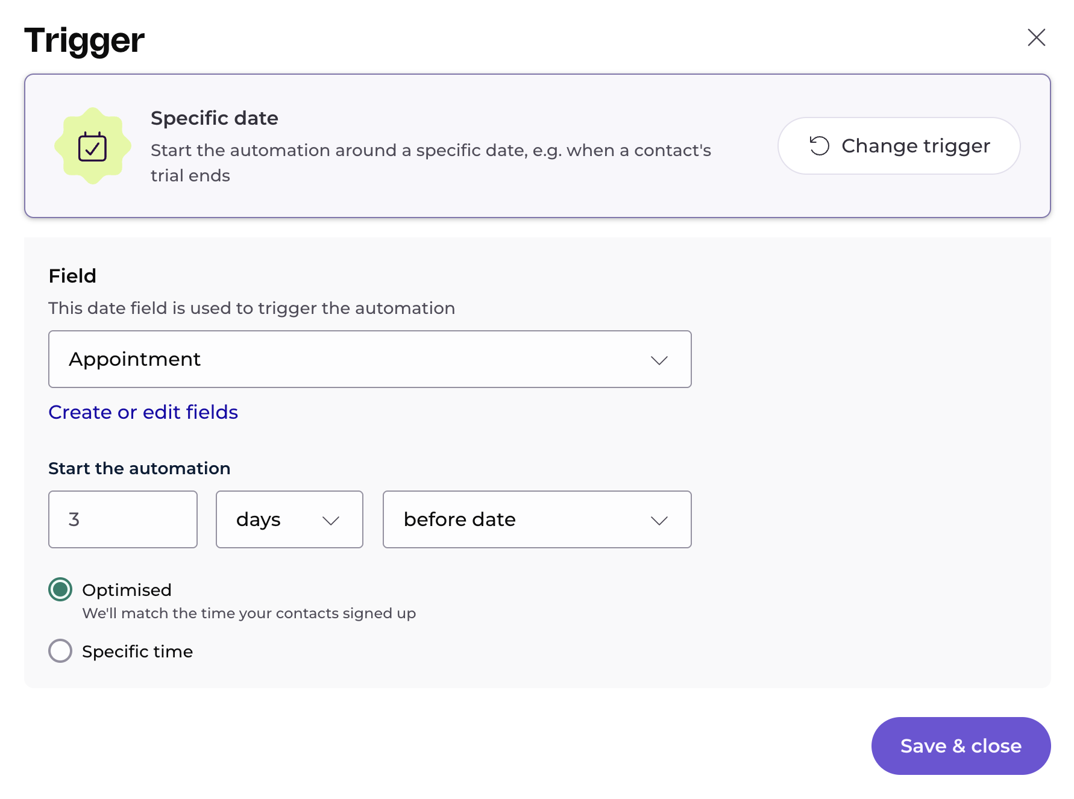Click the Optimised option label

[x=127, y=590]
